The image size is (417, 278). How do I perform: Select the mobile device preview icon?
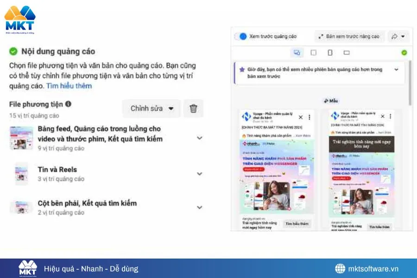pos(329,53)
